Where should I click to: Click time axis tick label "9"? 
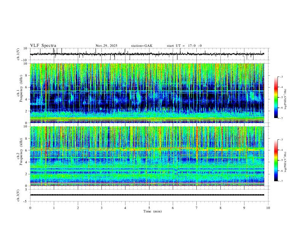pyautogui.click(x=244, y=208)
